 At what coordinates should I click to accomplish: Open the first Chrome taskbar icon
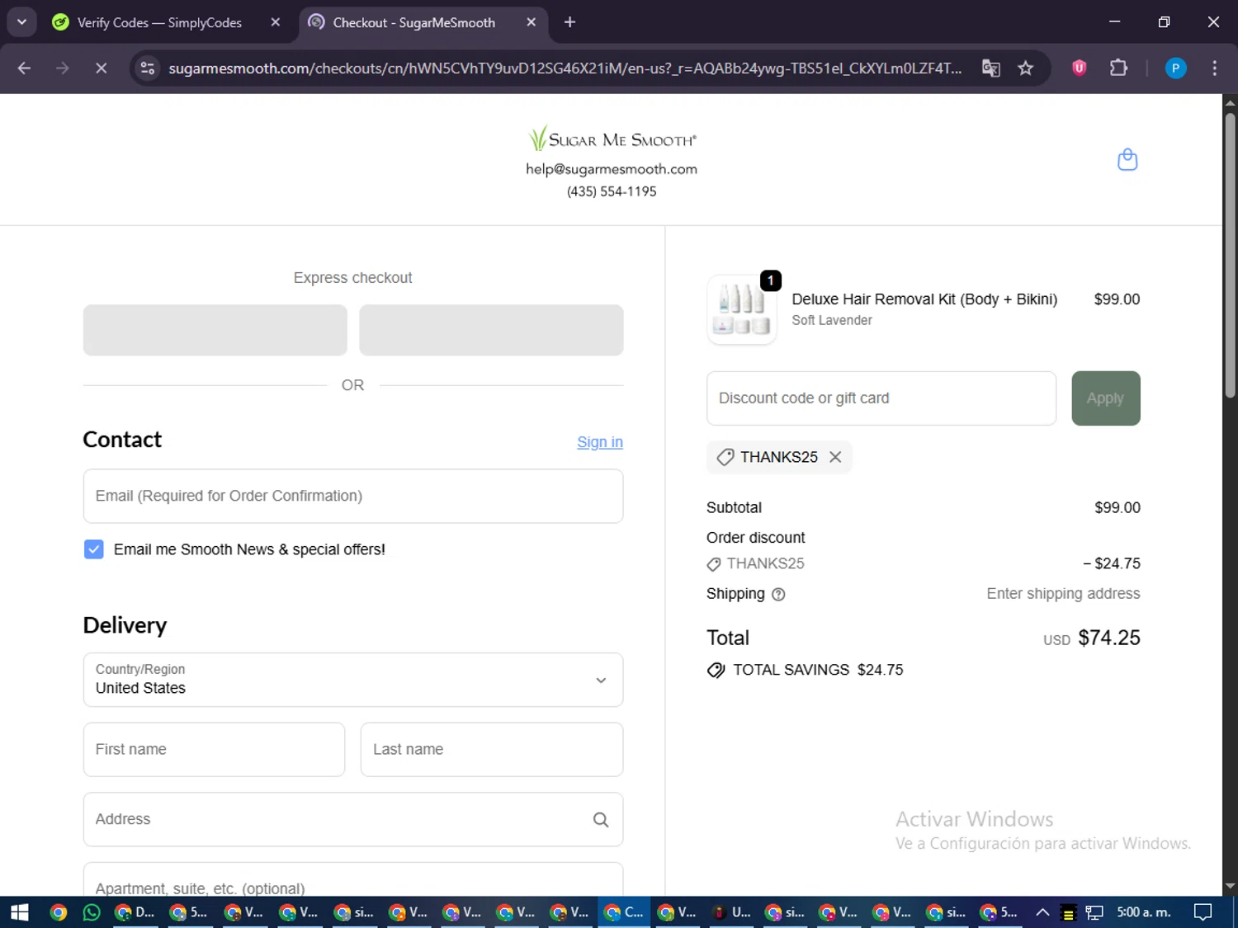click(58, 912)
